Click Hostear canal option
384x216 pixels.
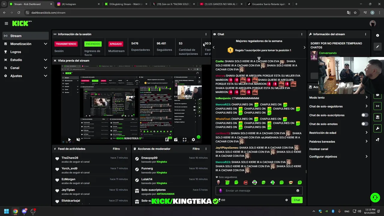click(x=319, y=149)
